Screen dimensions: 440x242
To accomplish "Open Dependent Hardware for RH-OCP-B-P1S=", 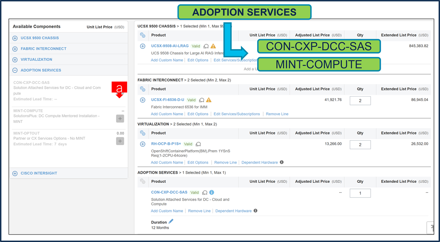I will (260, 162).
